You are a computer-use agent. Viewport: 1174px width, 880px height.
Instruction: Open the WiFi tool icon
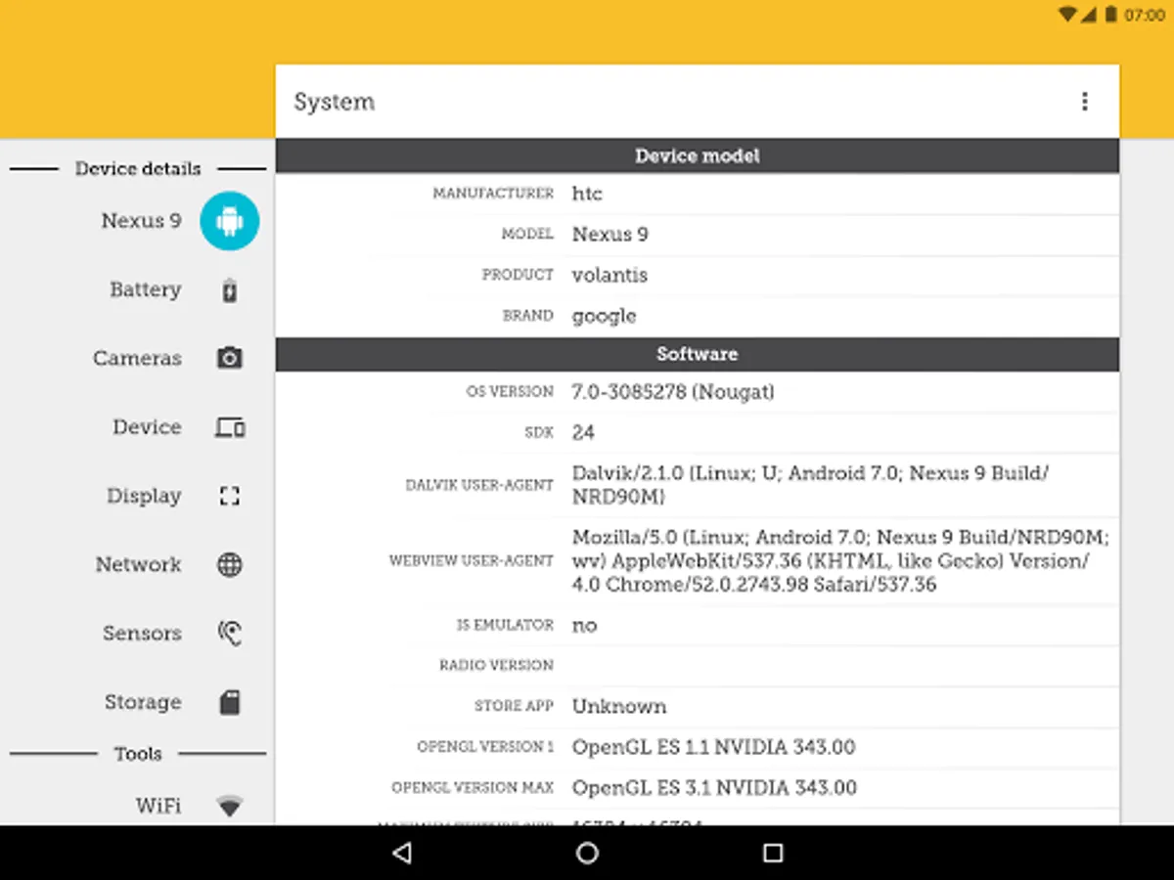[x=230, y=807]
